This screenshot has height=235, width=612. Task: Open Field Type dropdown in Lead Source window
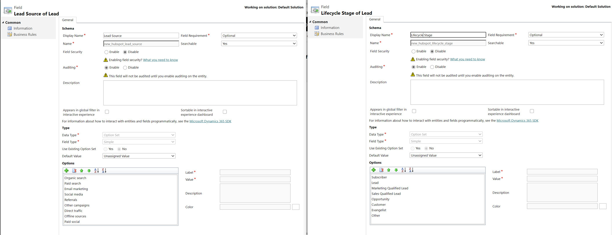coord(139,142)
